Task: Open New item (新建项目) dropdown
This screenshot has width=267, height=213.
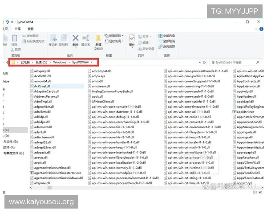Action: pyautogui.click(x=114, y=36)
